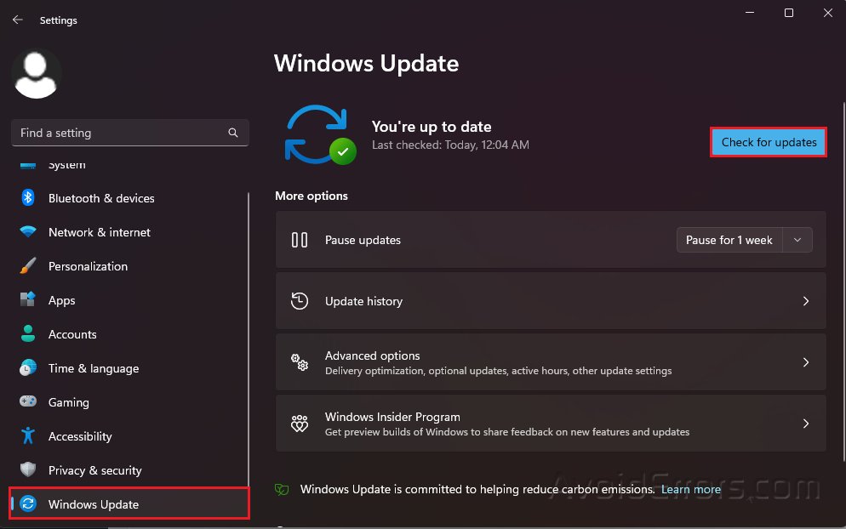Click the Privacy & security shield icon
This screenshot has height=529, width=846.
28,470
